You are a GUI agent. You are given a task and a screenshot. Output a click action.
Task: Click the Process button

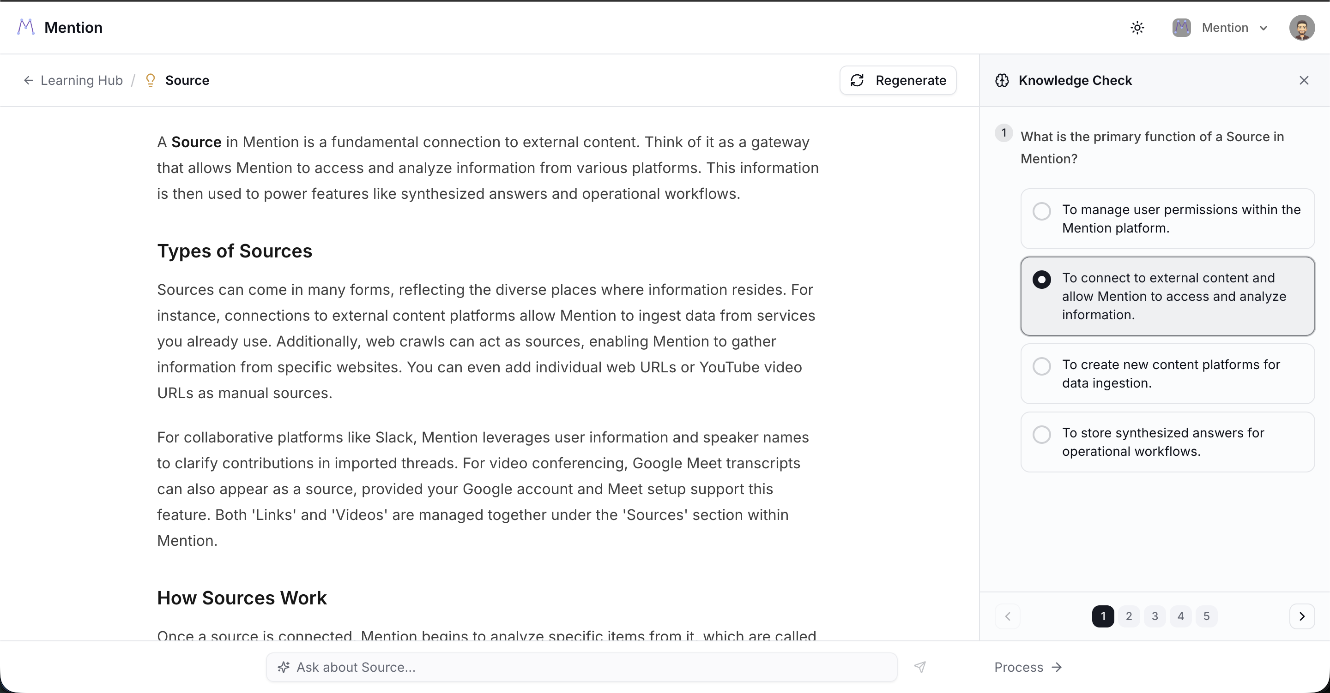(x=1028, y=667)
